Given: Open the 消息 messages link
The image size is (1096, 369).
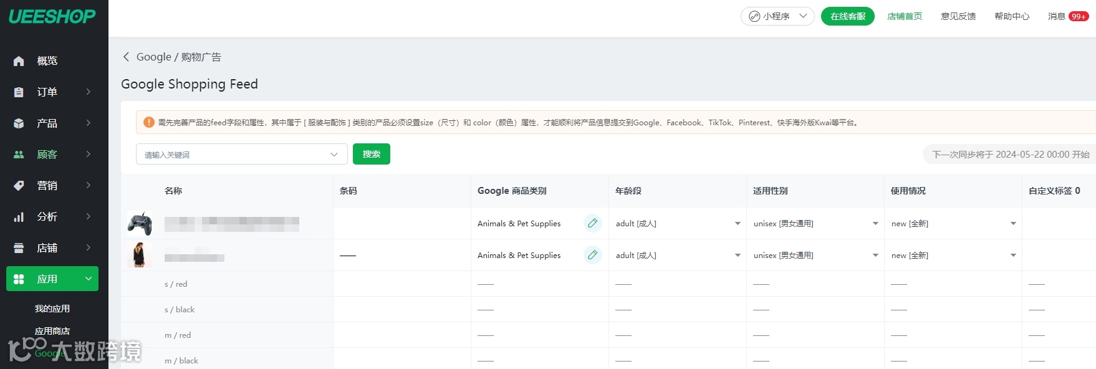Looking at the screenshot, I should click(1057, 16).
